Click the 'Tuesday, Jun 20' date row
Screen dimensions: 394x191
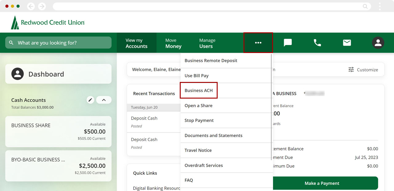(154, 108)
